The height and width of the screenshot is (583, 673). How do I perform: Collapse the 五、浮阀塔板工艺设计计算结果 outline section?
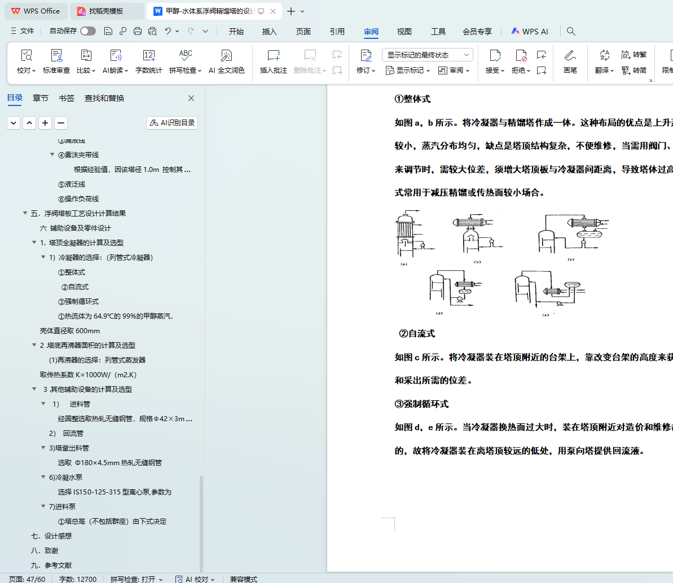pos(25,214)
